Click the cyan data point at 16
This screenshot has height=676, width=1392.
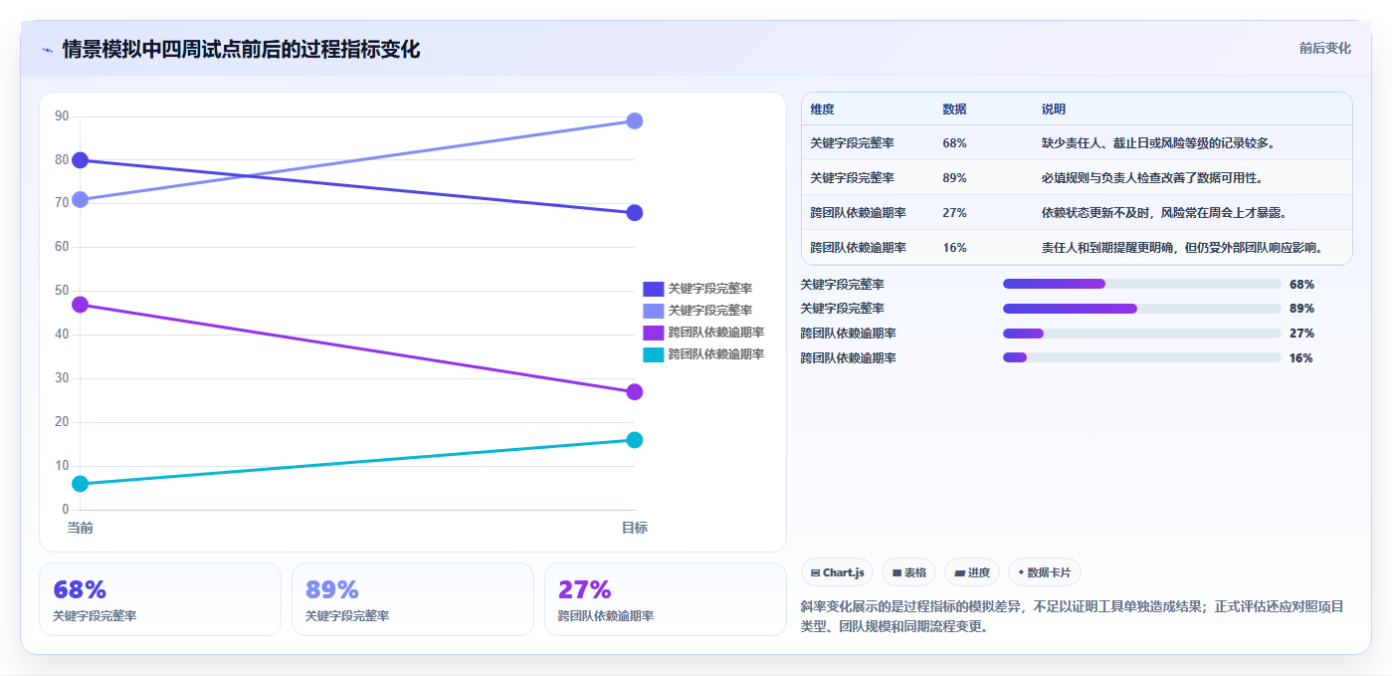click(634, 440)
